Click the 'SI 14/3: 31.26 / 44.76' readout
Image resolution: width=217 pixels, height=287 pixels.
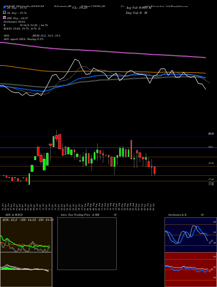pos(34,25)
